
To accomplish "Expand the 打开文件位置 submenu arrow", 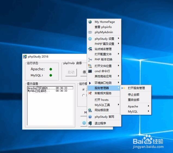I will tap(118, 66).
